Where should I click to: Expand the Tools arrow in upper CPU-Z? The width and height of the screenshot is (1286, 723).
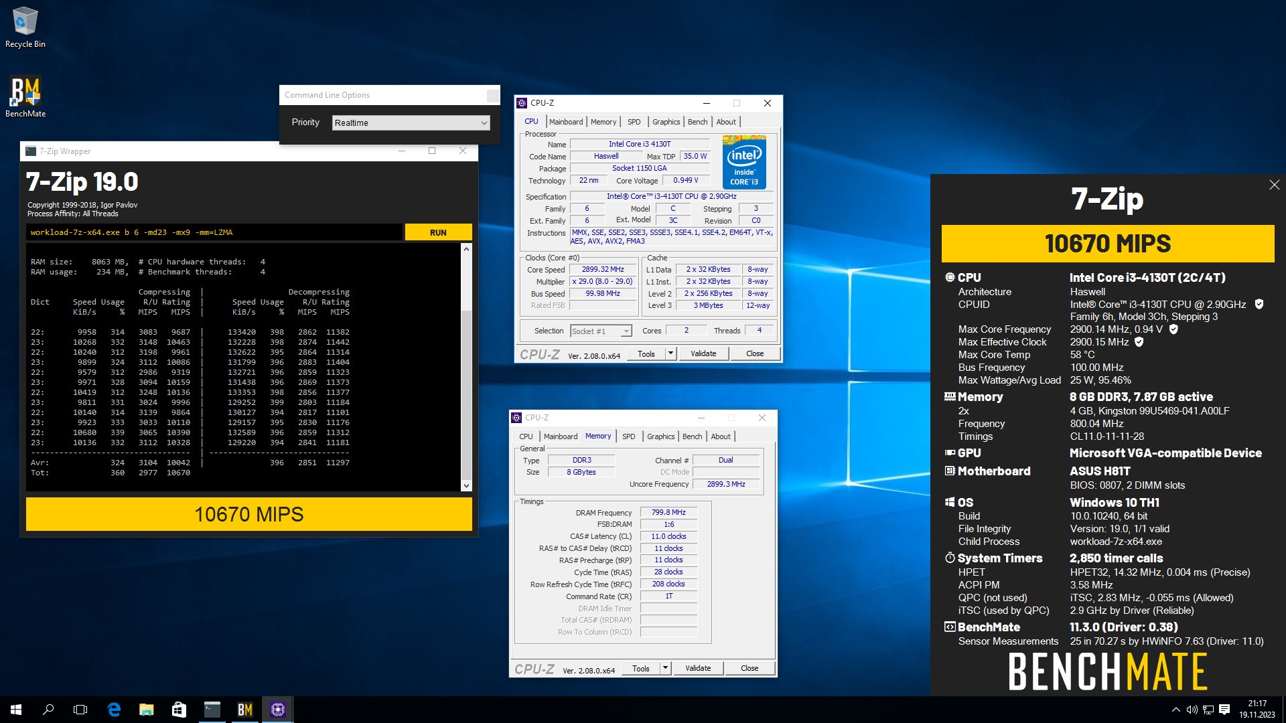[x=670, y=353]
